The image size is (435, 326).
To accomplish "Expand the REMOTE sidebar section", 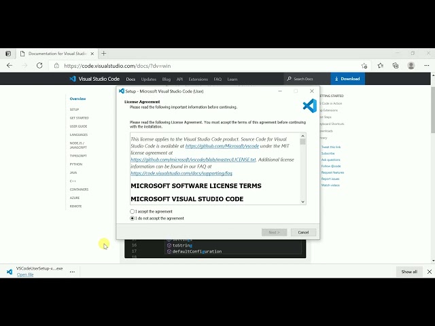I will 75,206.
